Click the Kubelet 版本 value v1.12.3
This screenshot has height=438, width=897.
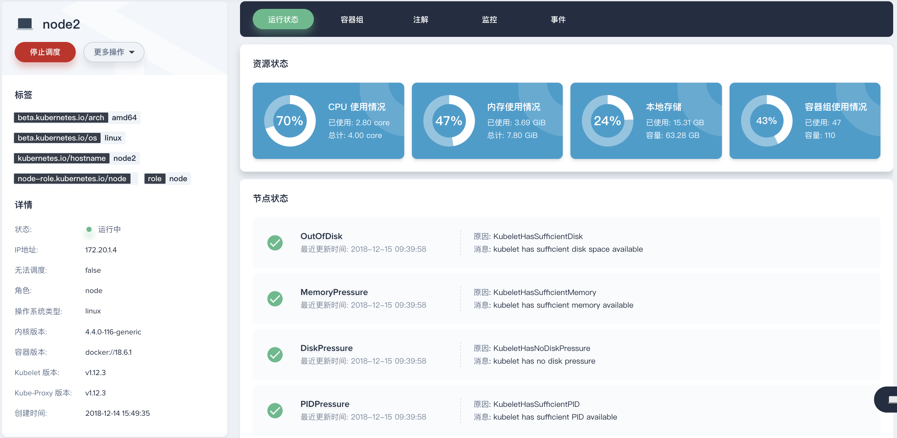point(95,373)
